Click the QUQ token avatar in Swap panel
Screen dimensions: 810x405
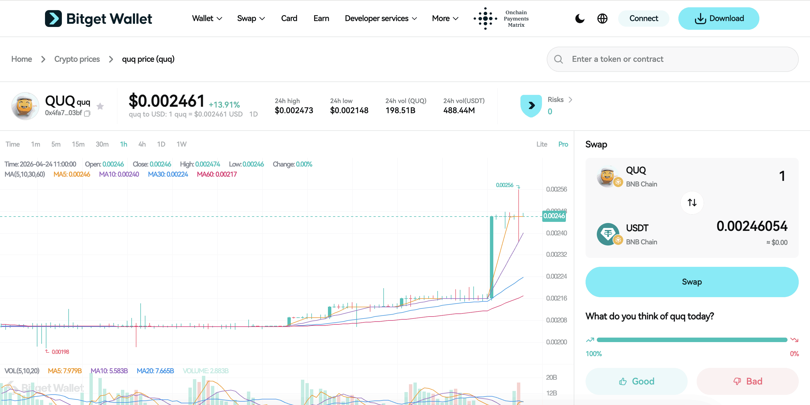pyautogui.click(x=607, y=176)
